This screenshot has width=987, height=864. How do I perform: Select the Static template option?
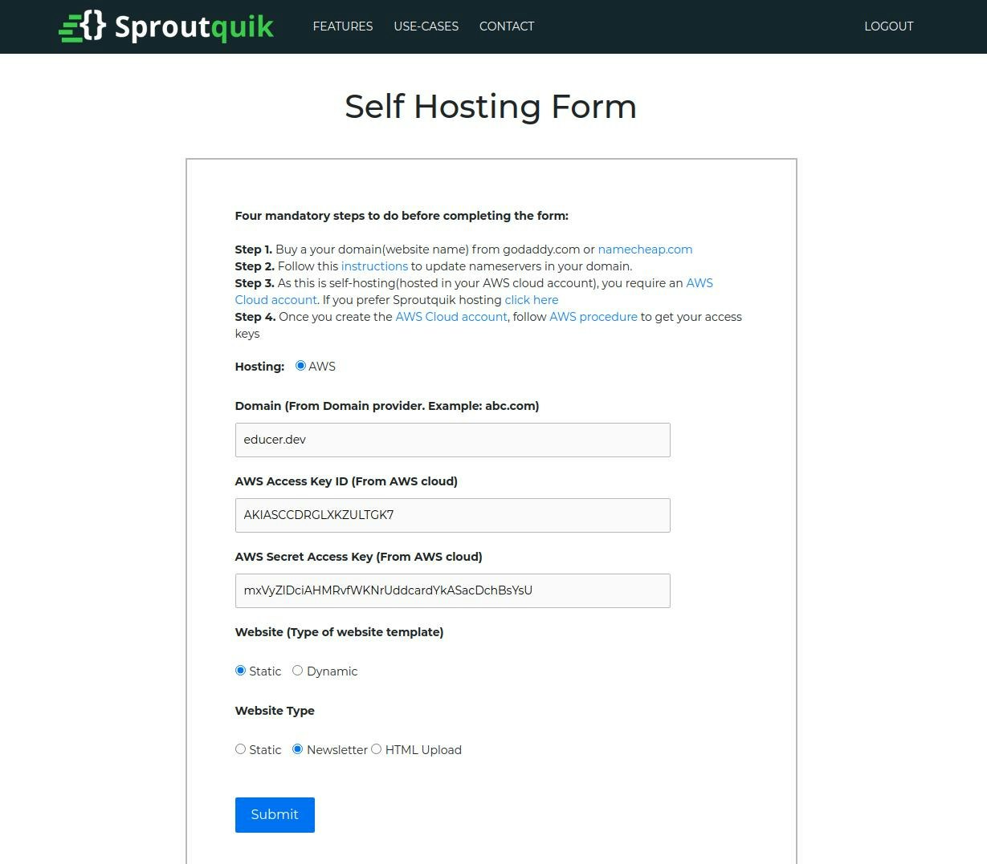240,670
